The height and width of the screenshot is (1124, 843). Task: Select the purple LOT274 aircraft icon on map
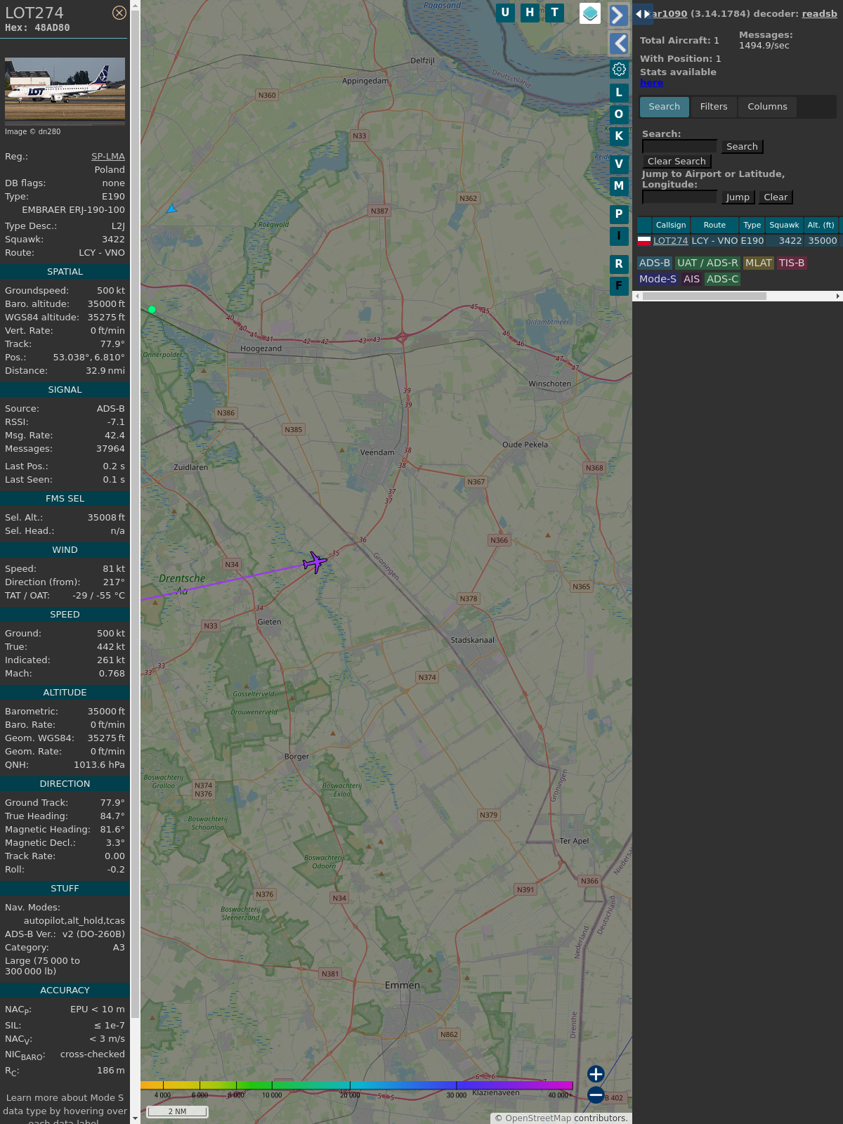(x=315, y=562)
